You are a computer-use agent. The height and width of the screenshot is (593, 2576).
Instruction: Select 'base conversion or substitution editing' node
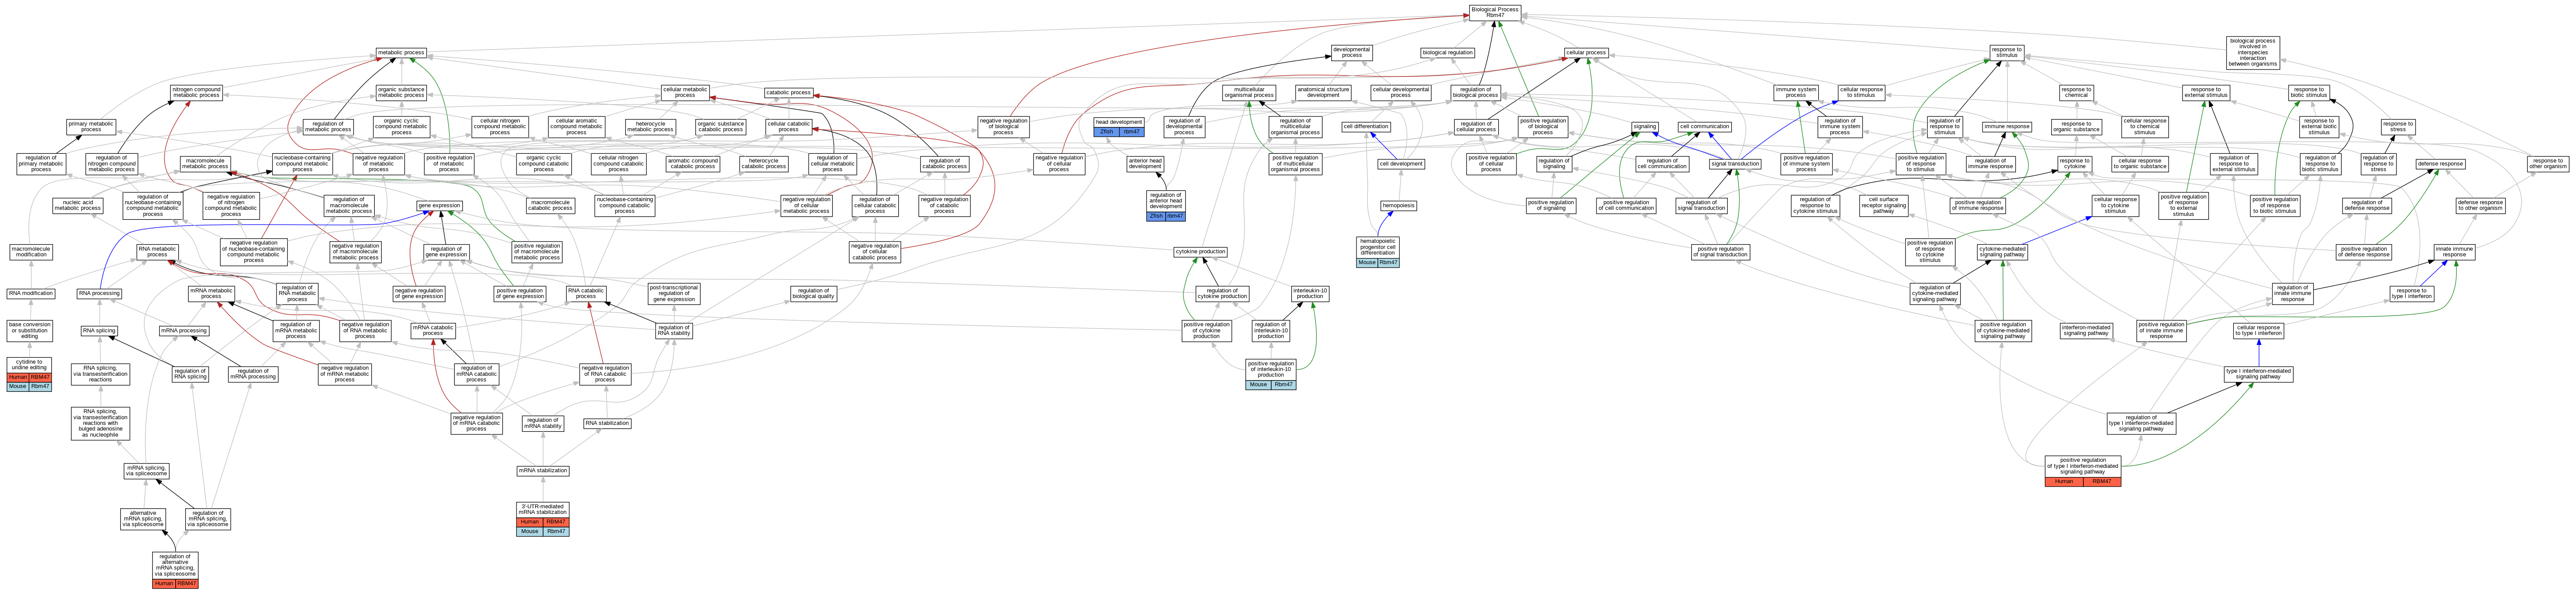pos(30,330)
